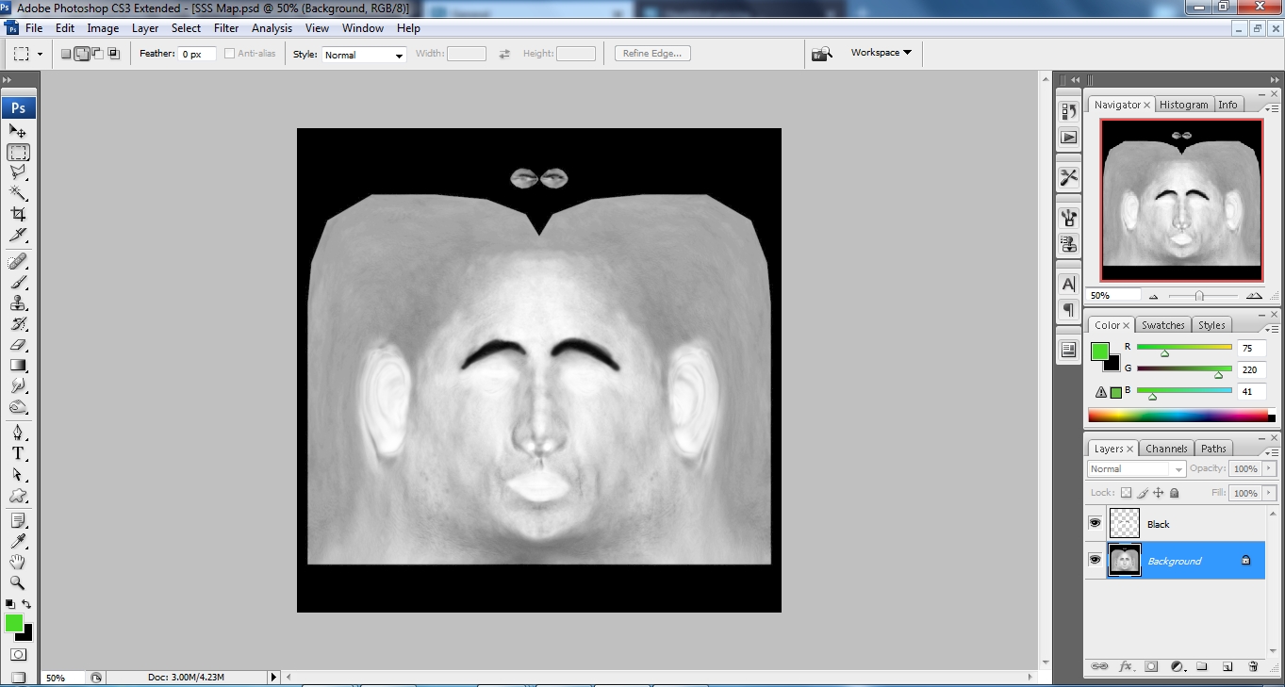This screenshot has height=687, width=1285.
Task: Select the History Brush tool
Action: (18, 323)
